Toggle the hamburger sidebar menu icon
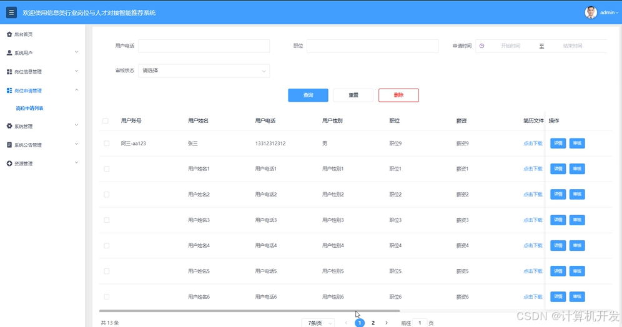This screenshot has width=622, height=327. pos(11,12)
